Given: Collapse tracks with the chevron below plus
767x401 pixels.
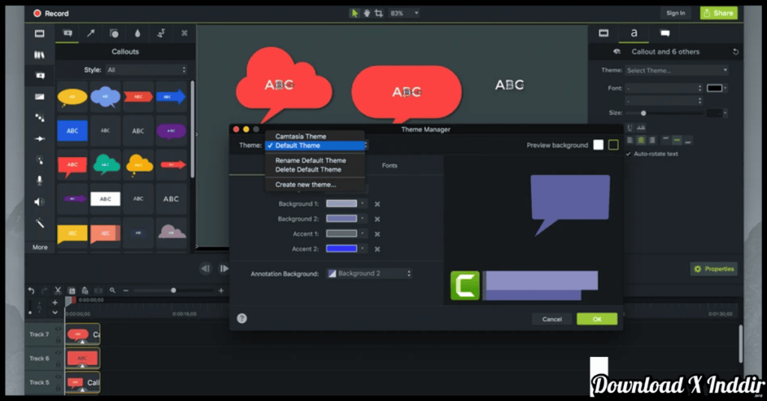Looking at the screenshot, I should coord(55,313).
